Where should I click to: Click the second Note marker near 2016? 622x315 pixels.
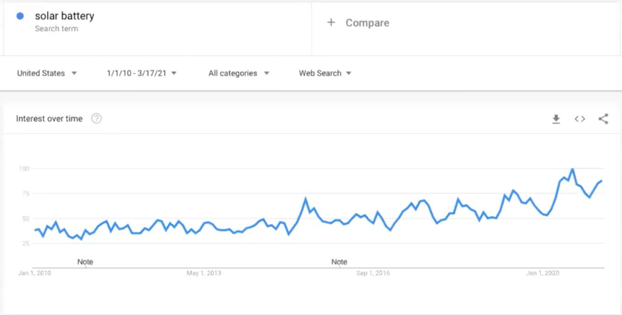point(339,262)
